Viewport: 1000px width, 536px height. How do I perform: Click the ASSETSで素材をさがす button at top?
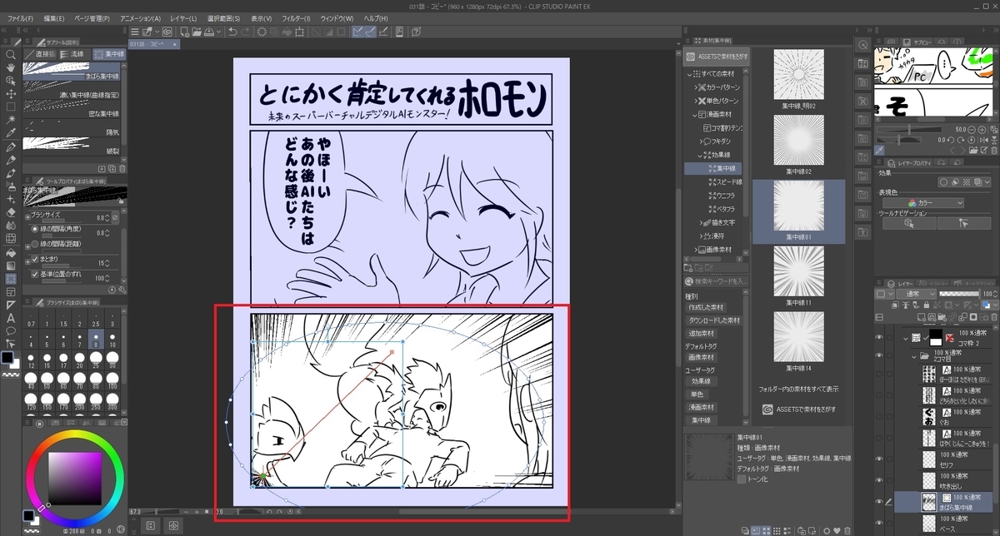coord(716,57)
